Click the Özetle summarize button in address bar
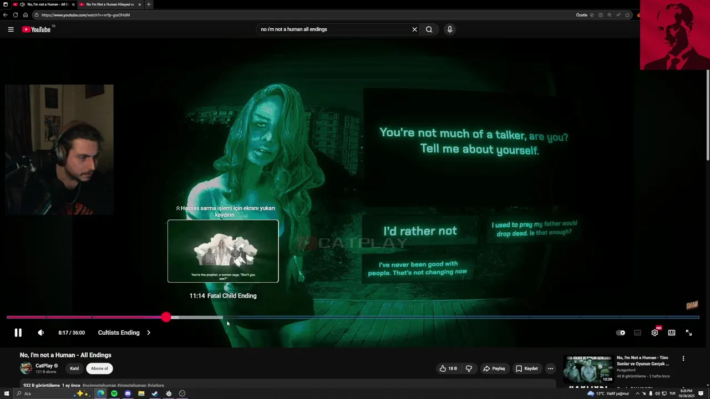 click(582, 15)
